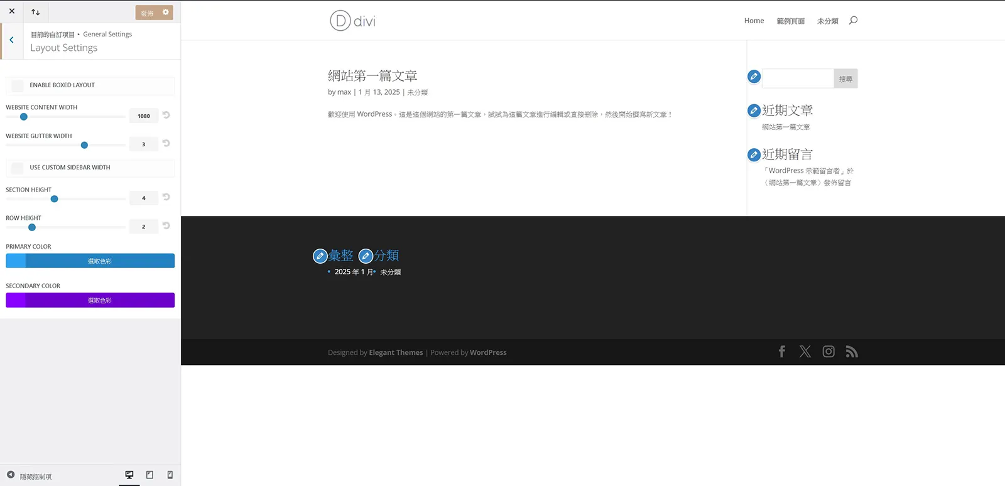Open X (Twitter) social icon

[805, 352]
